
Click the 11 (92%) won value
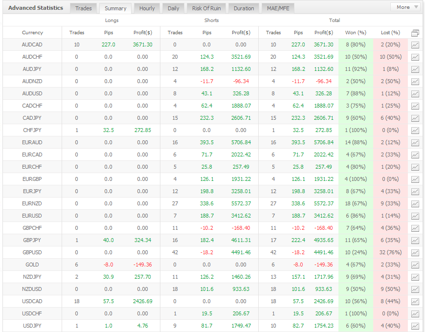356,69
